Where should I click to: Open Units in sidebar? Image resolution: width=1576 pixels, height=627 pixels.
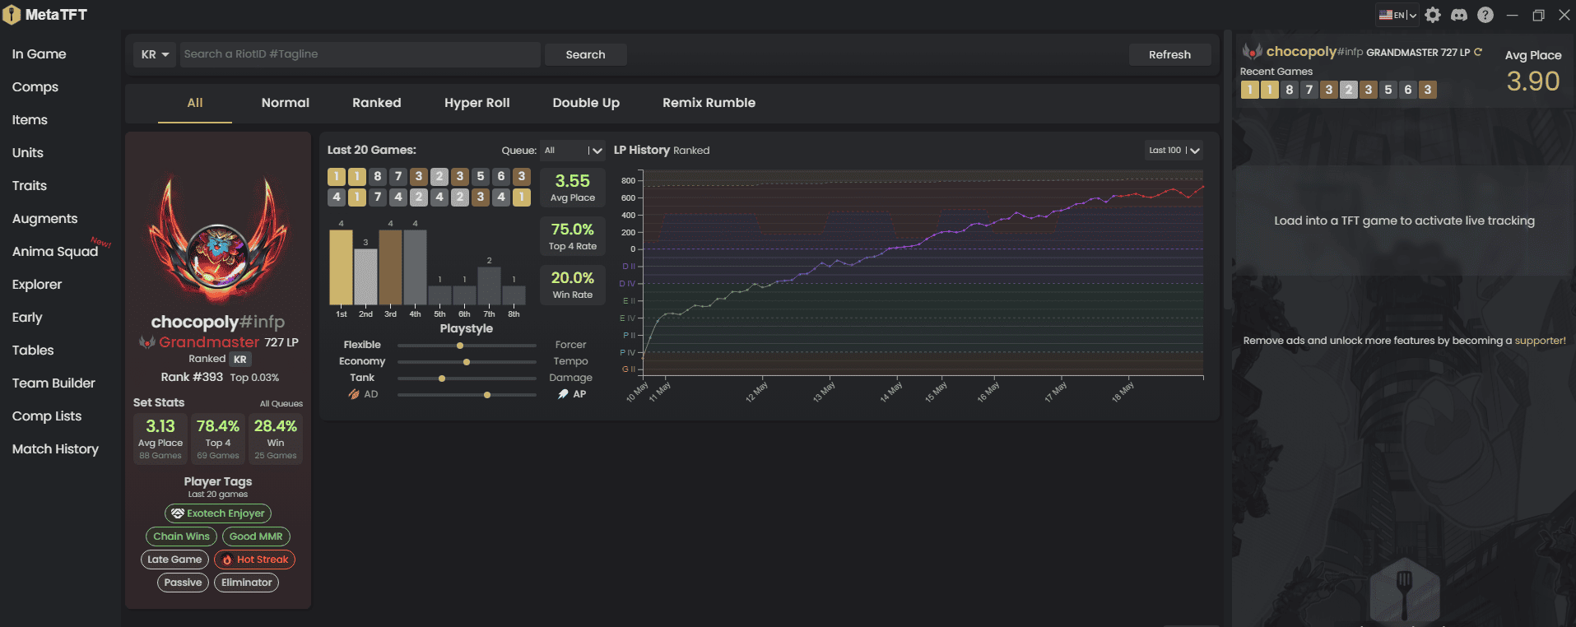(x=28, y=153)
